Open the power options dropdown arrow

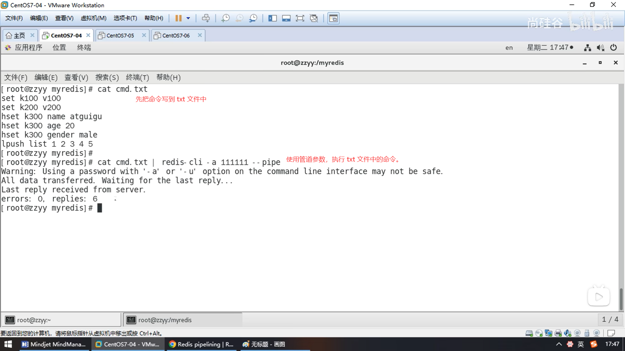188,18
